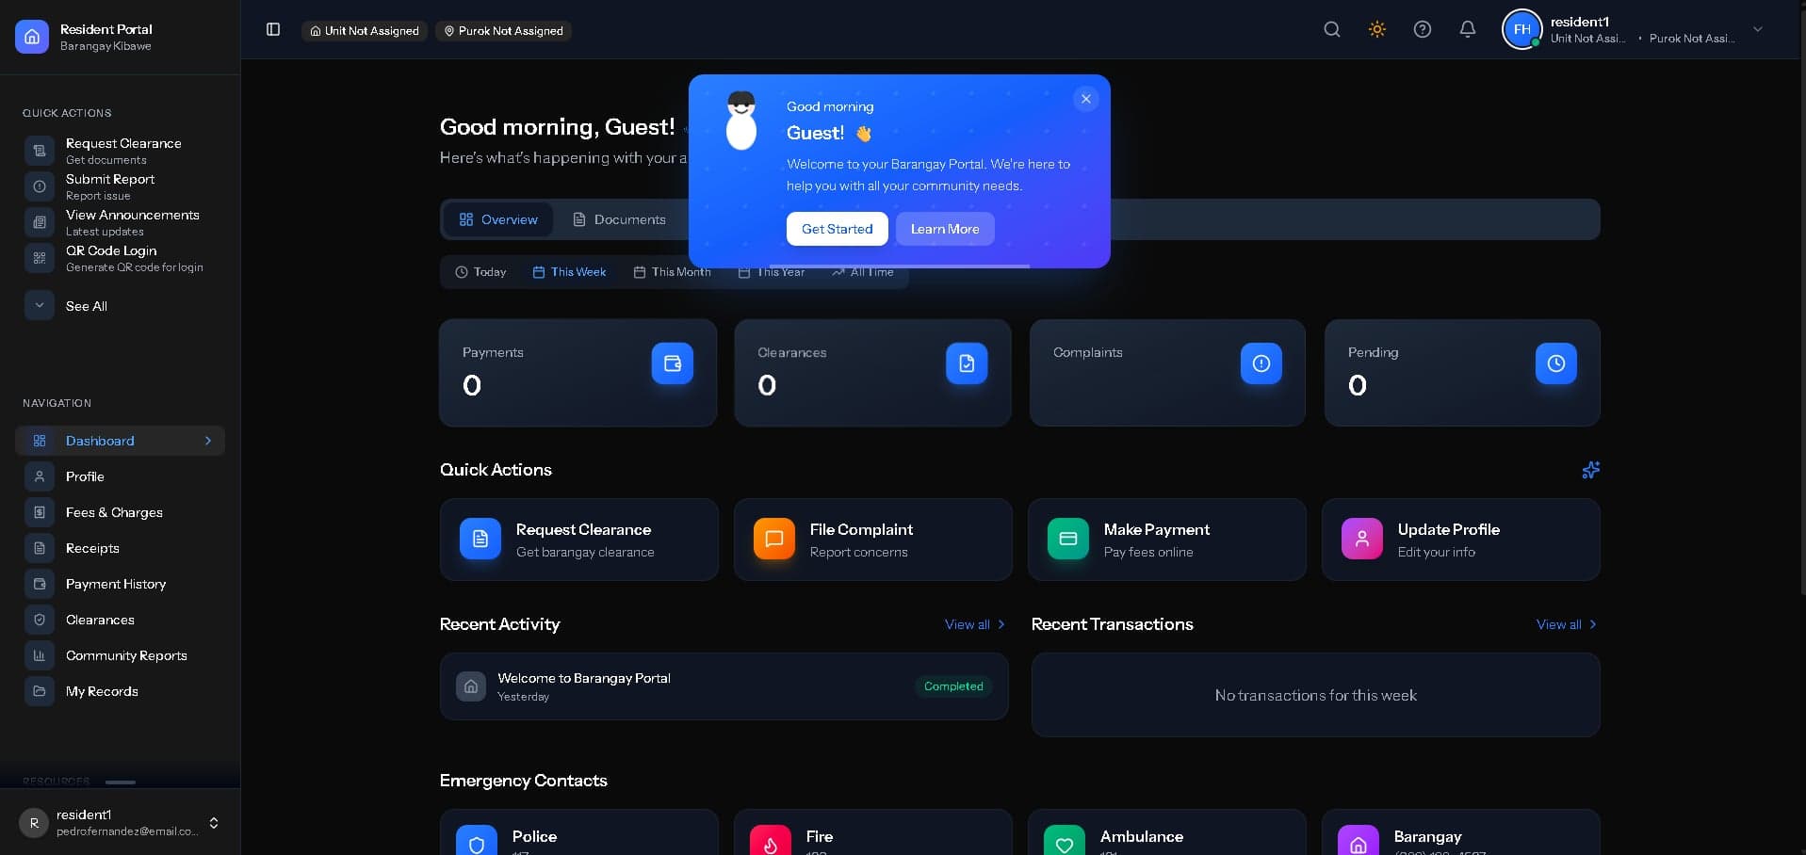
Task: Open the search icon in header
Action: click(x=1332, y=29)
